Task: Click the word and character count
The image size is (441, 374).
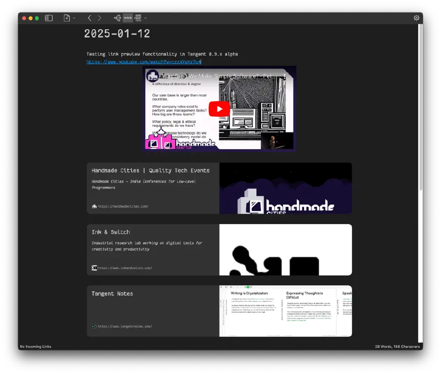Action: coord(397,346)
